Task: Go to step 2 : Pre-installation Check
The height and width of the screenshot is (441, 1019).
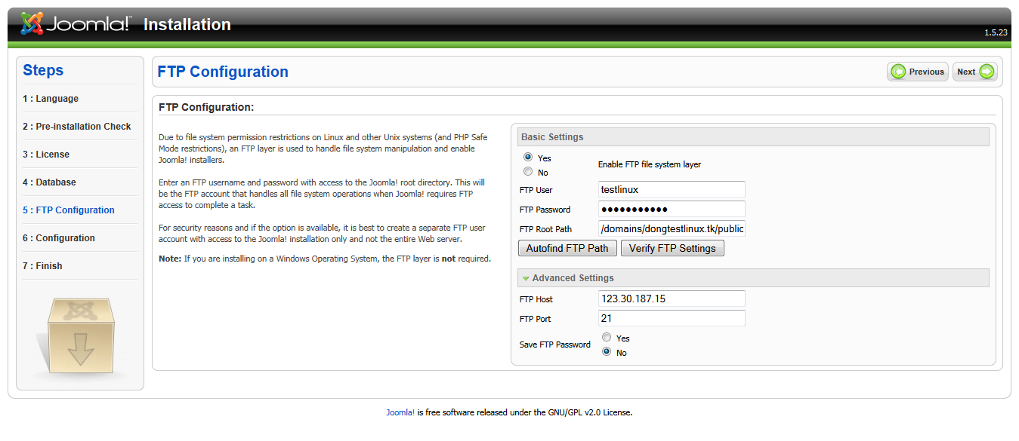Action: coord(77,127)
